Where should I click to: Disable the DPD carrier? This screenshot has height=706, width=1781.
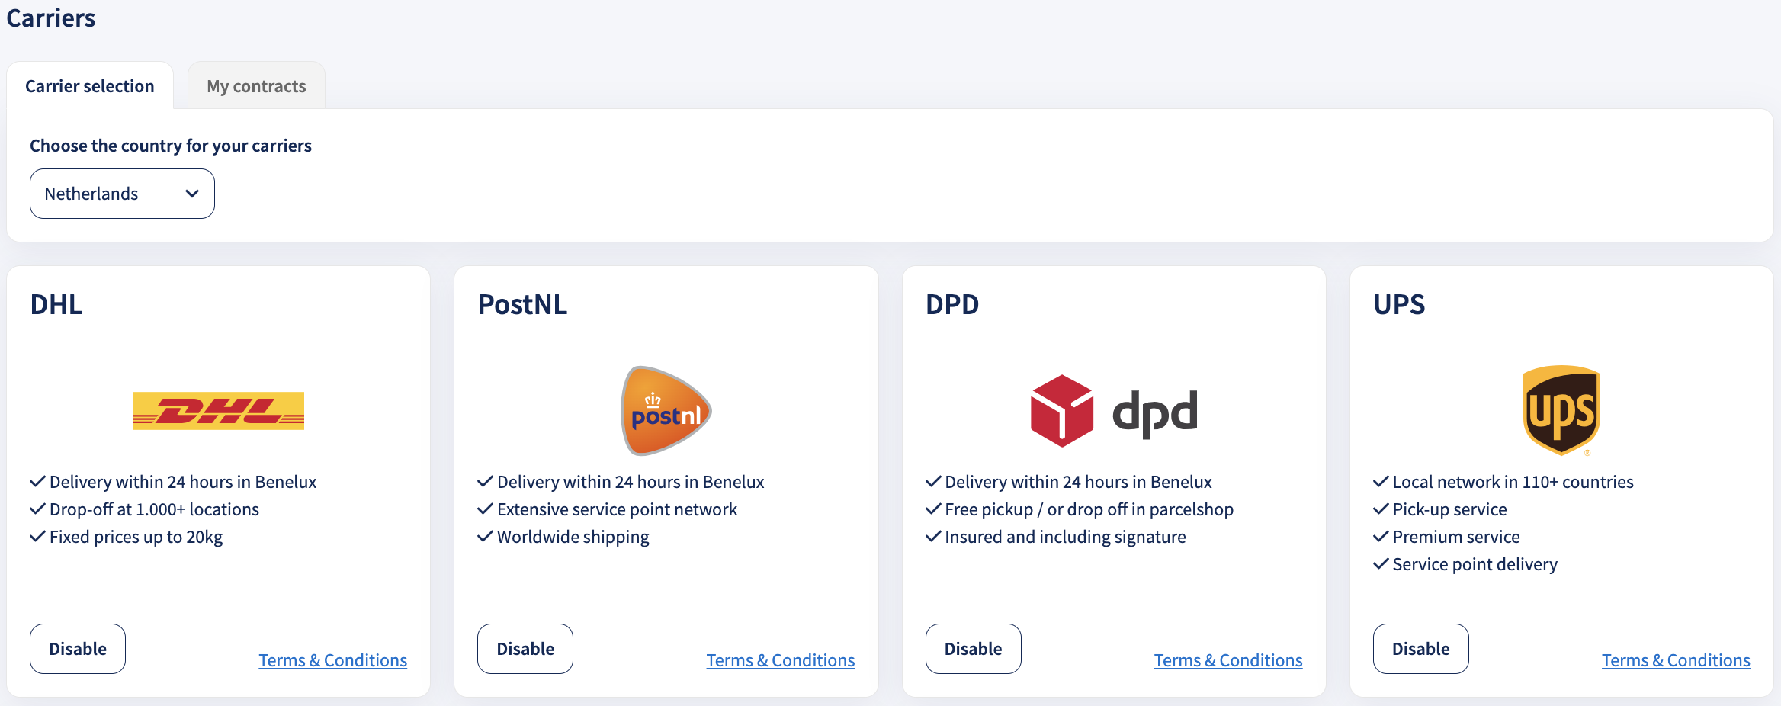(974, 649)
